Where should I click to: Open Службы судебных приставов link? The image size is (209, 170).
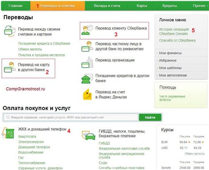pos(121,168)
